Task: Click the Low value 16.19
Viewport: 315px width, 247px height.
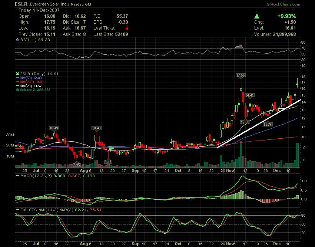Action: point(50,28)
